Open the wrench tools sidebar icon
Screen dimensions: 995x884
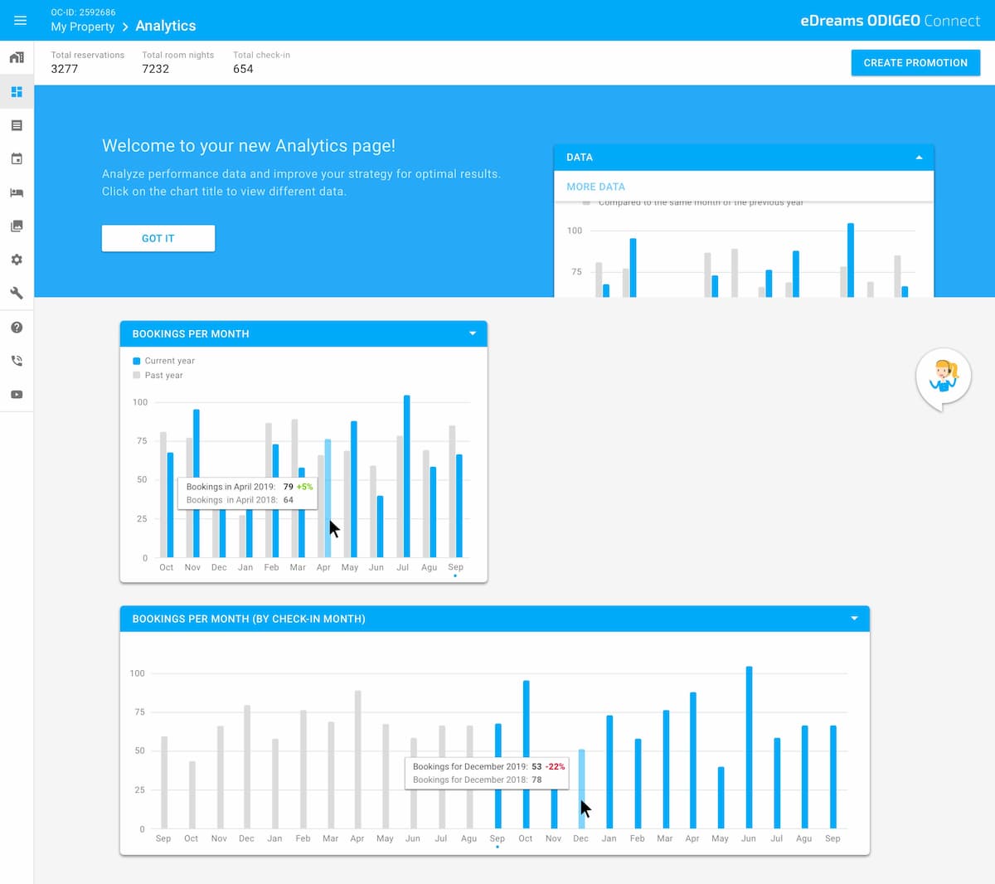(17, 293)
